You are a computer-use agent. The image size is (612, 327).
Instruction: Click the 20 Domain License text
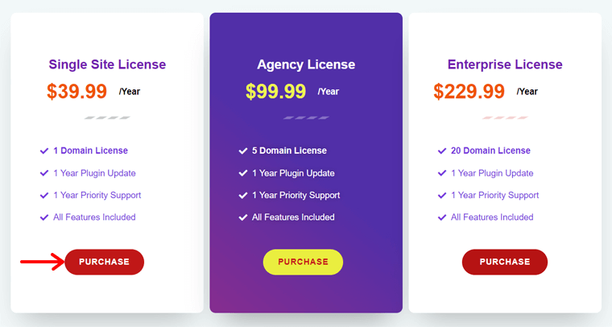pos(490,151)
